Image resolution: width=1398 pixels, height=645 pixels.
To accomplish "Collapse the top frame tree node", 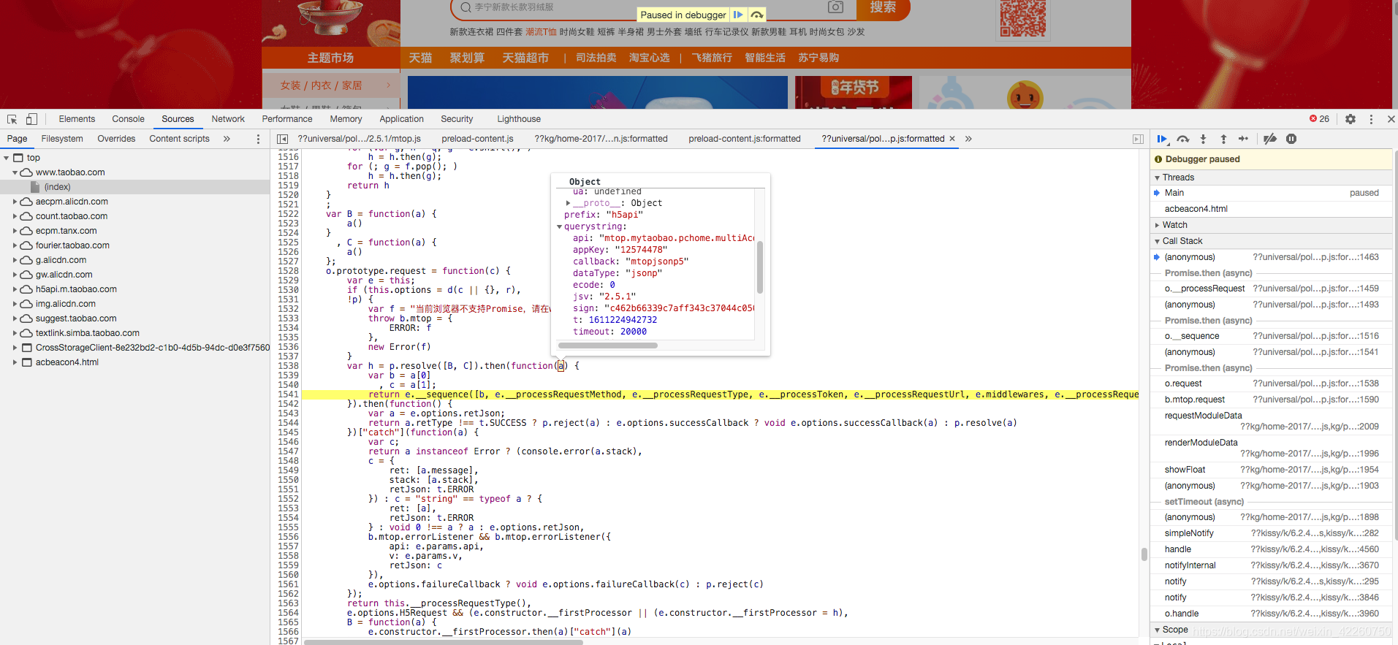I will pyautogui.click(x=7, y=158).
